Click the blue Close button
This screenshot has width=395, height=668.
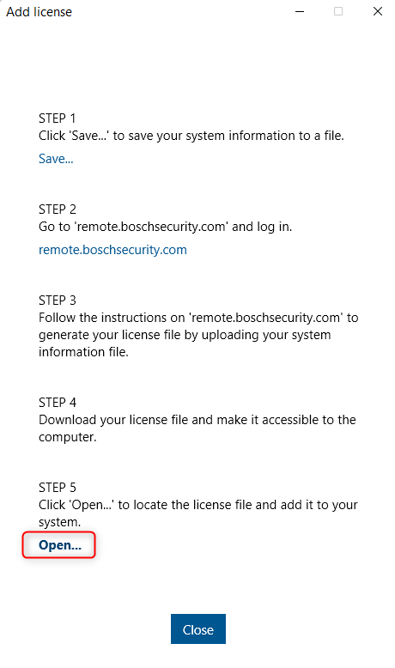tap(198, 629)
